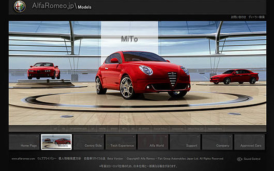Open the ウェブプライバシー footer link

pyautogui.click(x=47, y=159)
